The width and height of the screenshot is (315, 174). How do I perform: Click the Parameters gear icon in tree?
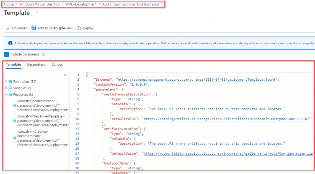pos(10,82)
